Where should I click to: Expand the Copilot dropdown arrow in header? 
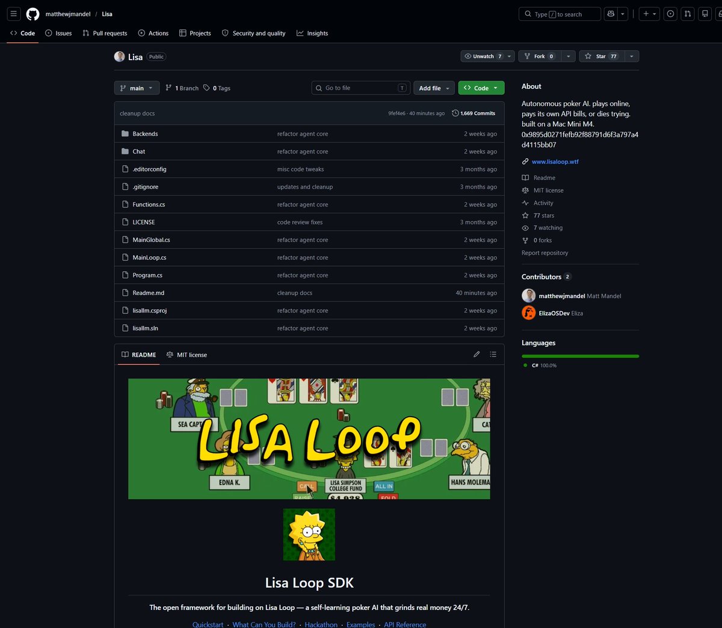623,14
